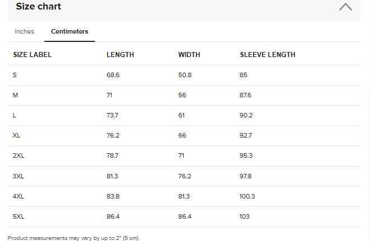
Task: Click the LENGTH column header
Action: (x=120, y=55)
